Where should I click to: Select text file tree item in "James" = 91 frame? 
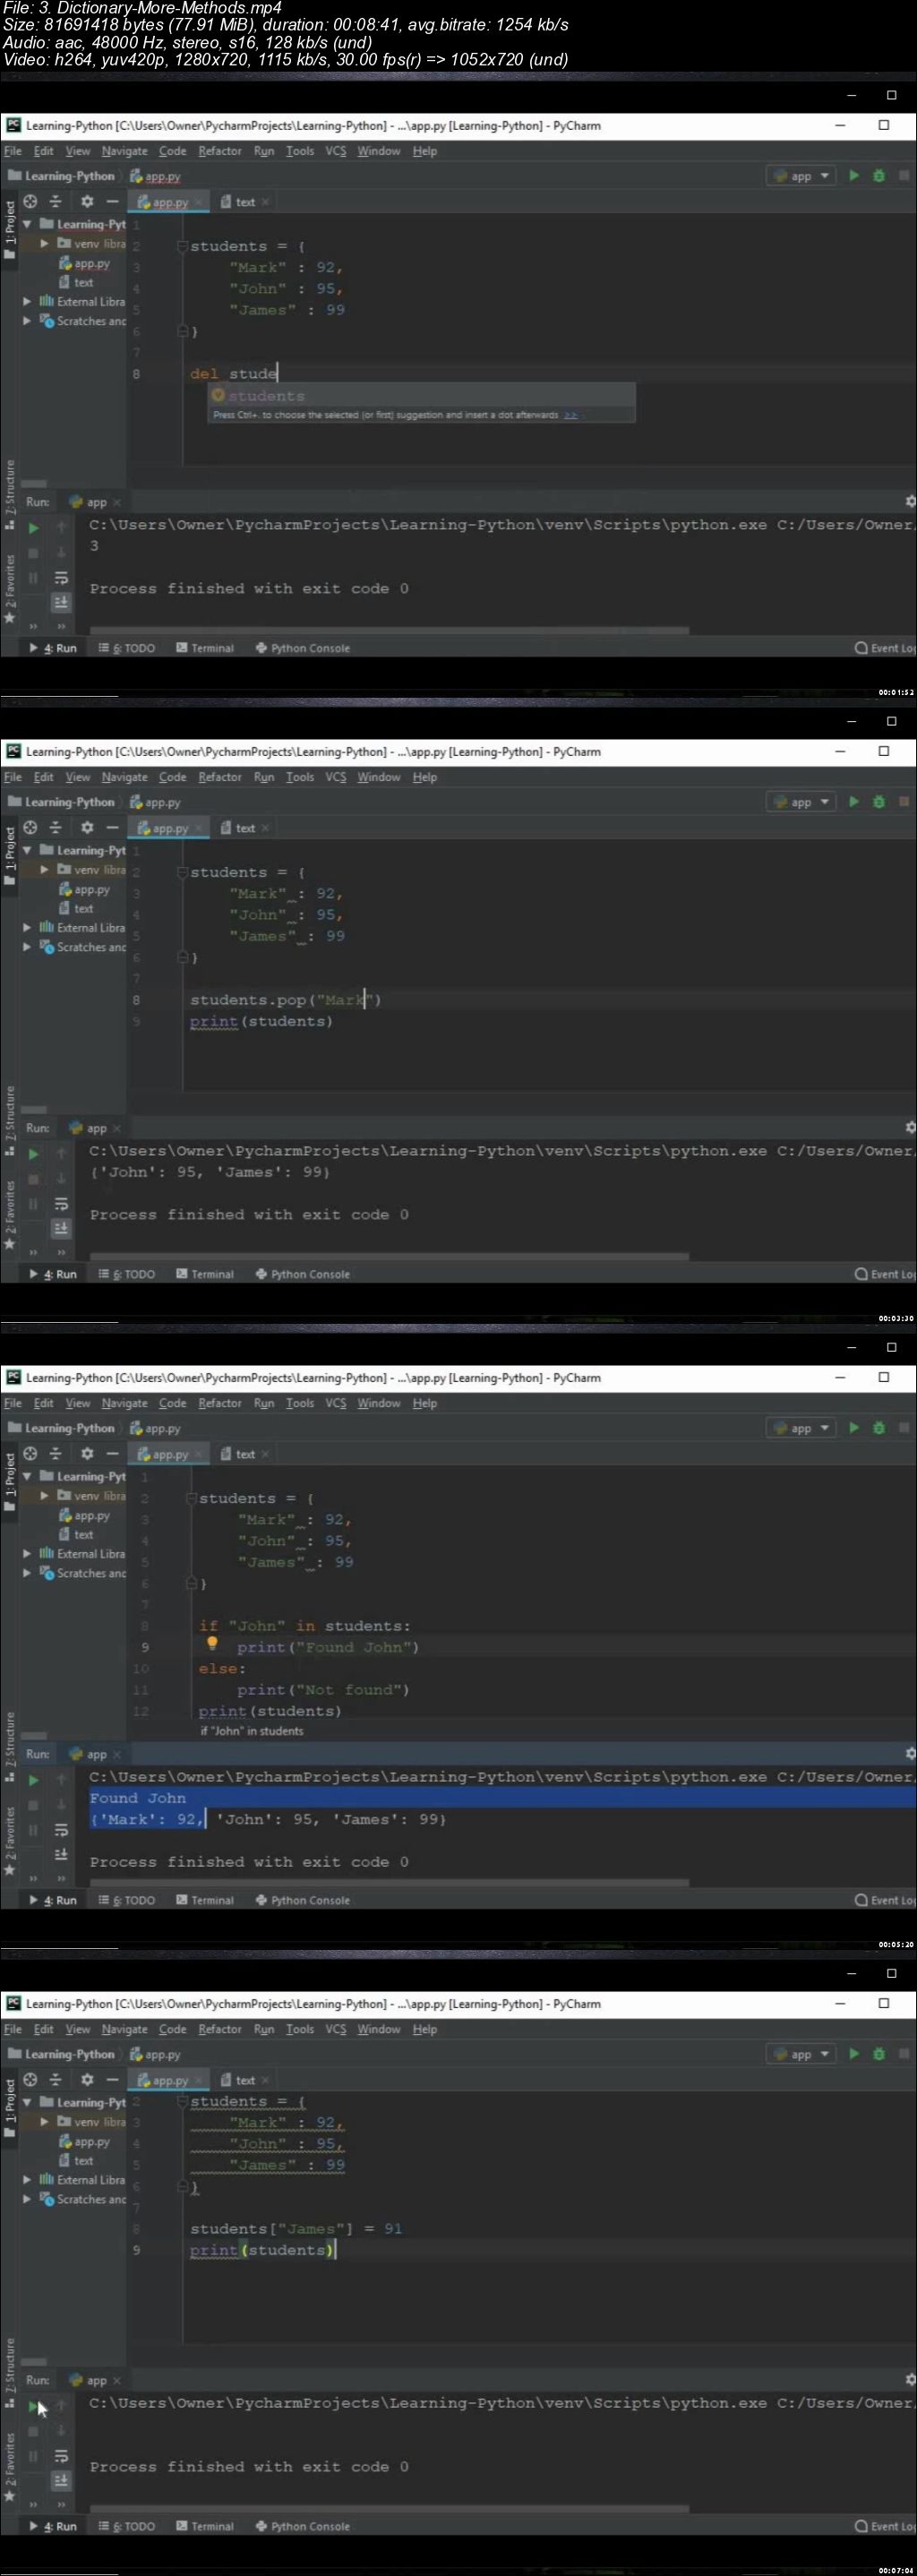(x=76, y=2160)
